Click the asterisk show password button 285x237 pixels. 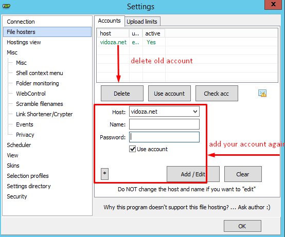(105, 174)
